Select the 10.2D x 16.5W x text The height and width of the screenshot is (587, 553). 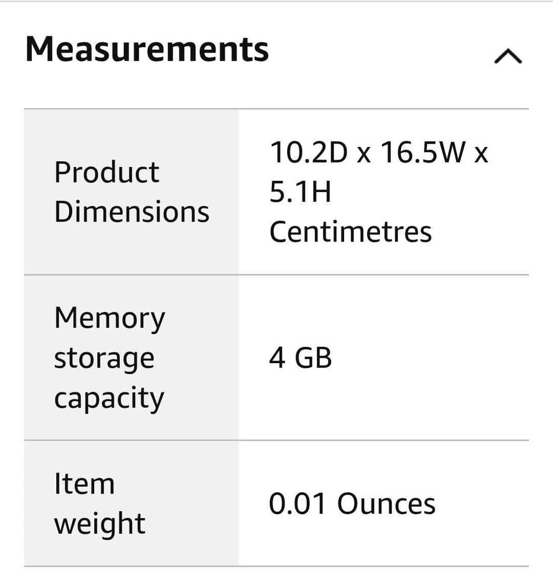379,152
